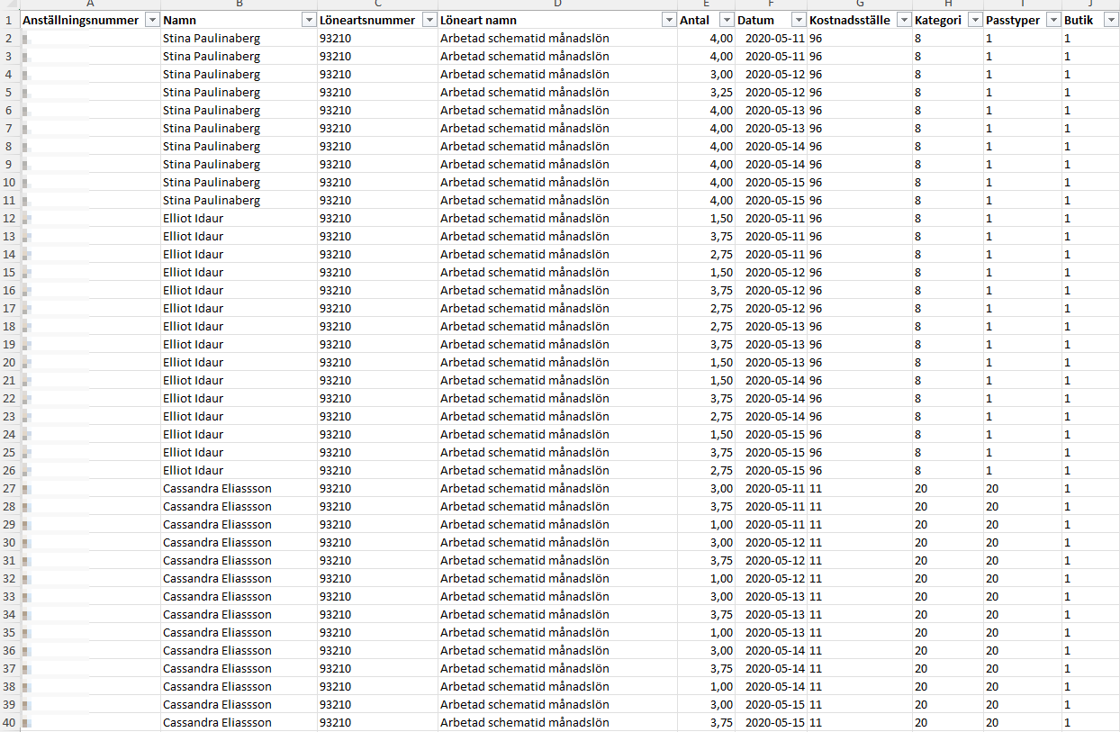Click Anställningsnummer cell in row 14

[90, 254]
